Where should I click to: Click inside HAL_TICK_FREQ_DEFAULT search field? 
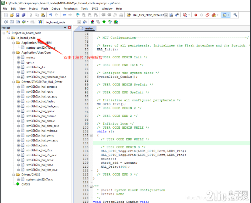pyautogui.click(x=148, y=15)
